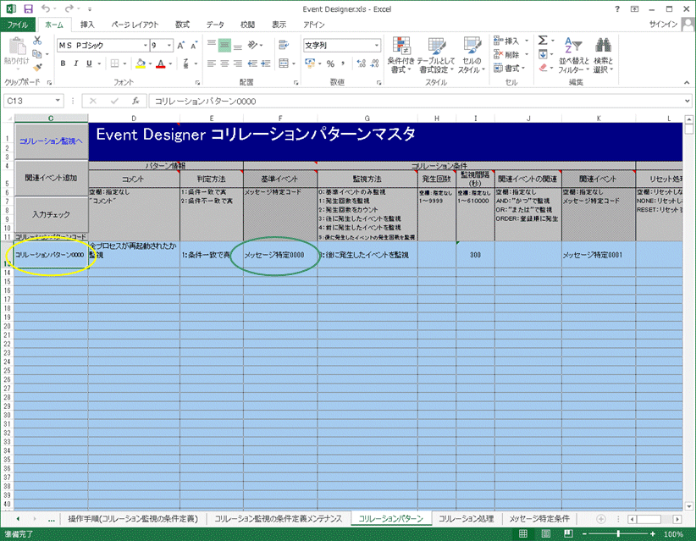Screen dimensions: 696x541
Task: Switch to the 挿入 ribbon tab
Action: tap(87, 25)
